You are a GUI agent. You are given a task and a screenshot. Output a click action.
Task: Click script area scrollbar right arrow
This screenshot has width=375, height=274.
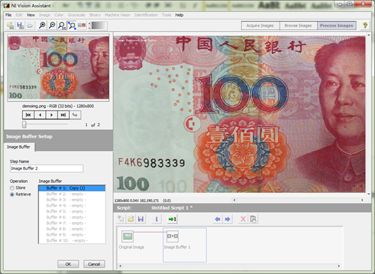338,266
